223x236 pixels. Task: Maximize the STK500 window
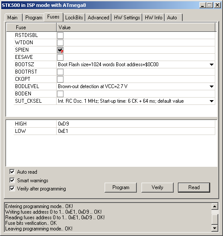210,5
